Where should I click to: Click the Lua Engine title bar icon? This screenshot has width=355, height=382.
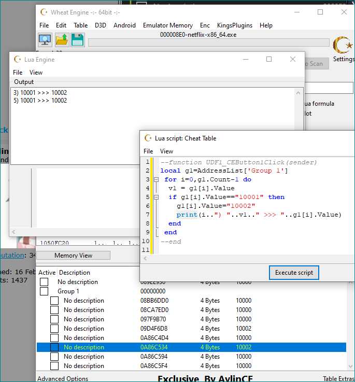coord(18,60)
